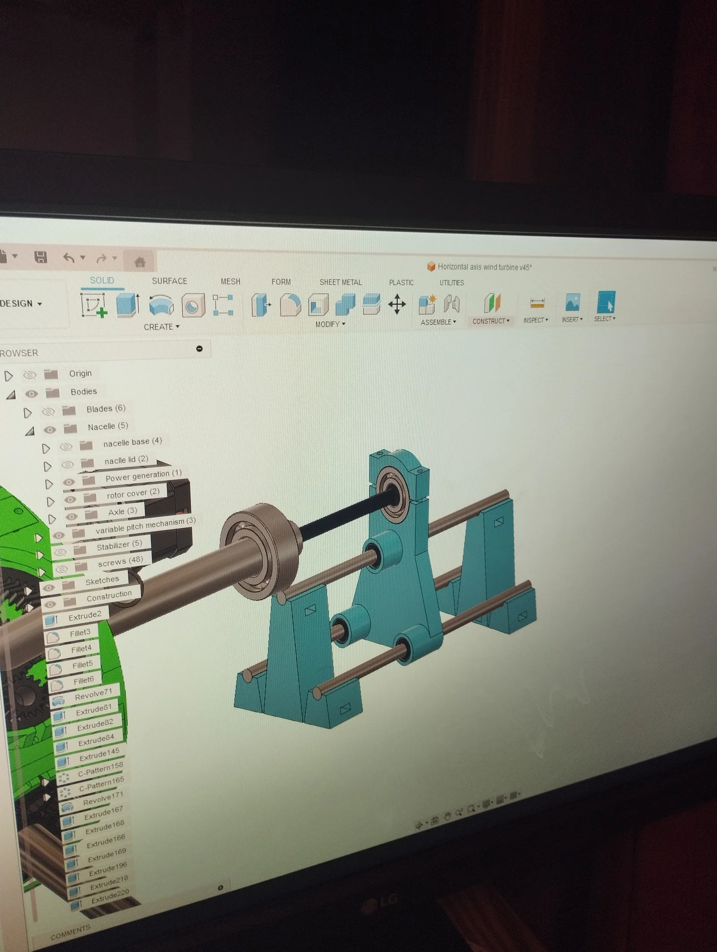Select the Extrude145 feature entry

pos(99,755)
